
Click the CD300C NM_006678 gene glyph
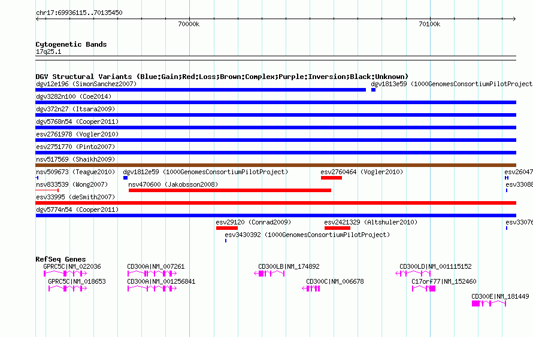(x=311, y=289)
